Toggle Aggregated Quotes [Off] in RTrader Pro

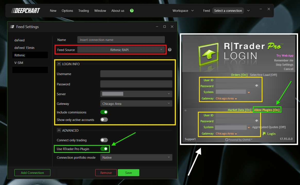[269, 127]
